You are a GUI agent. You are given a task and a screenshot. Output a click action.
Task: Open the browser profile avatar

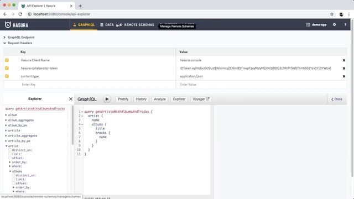[x=341, y=14]
